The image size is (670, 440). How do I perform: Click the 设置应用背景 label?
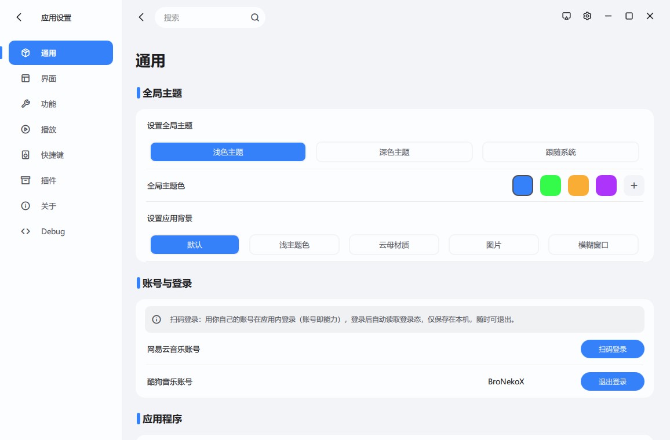point(170,219)
